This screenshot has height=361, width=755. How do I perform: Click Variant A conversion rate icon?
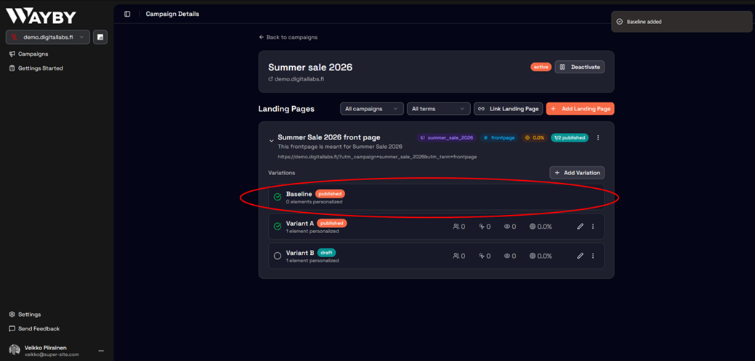[x=533, y=226]
